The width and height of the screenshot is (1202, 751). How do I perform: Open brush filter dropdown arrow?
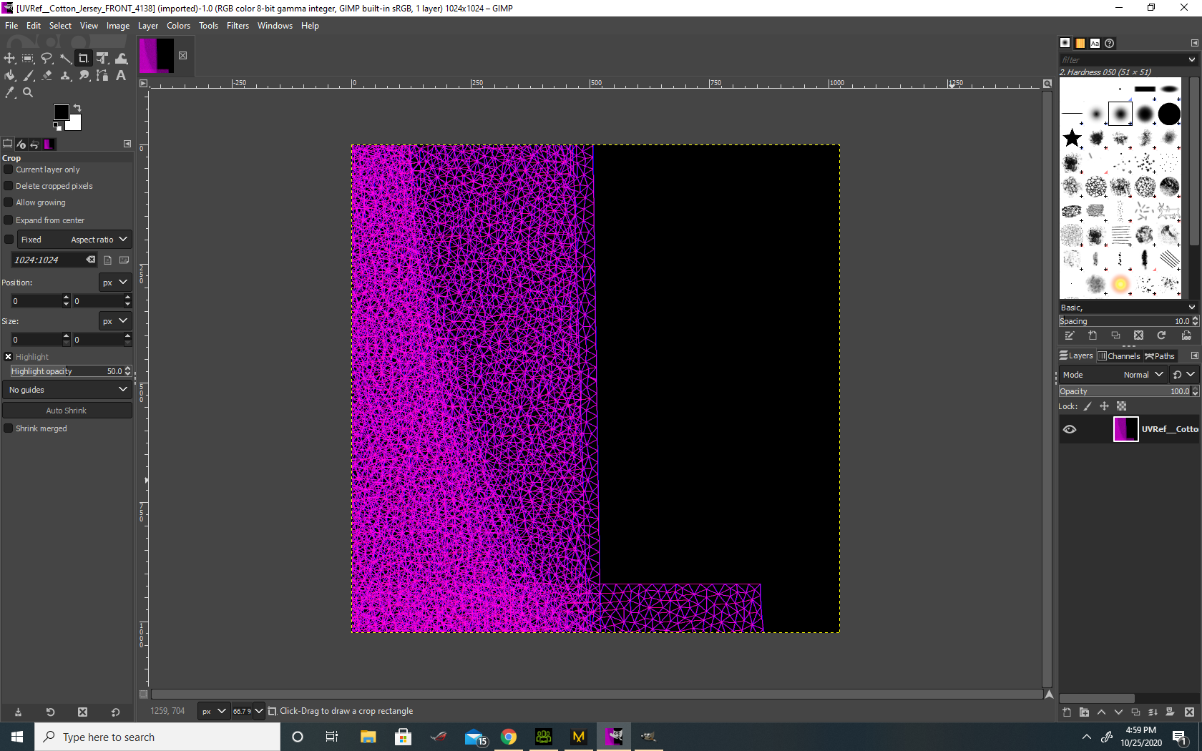tap(1192, 60)
